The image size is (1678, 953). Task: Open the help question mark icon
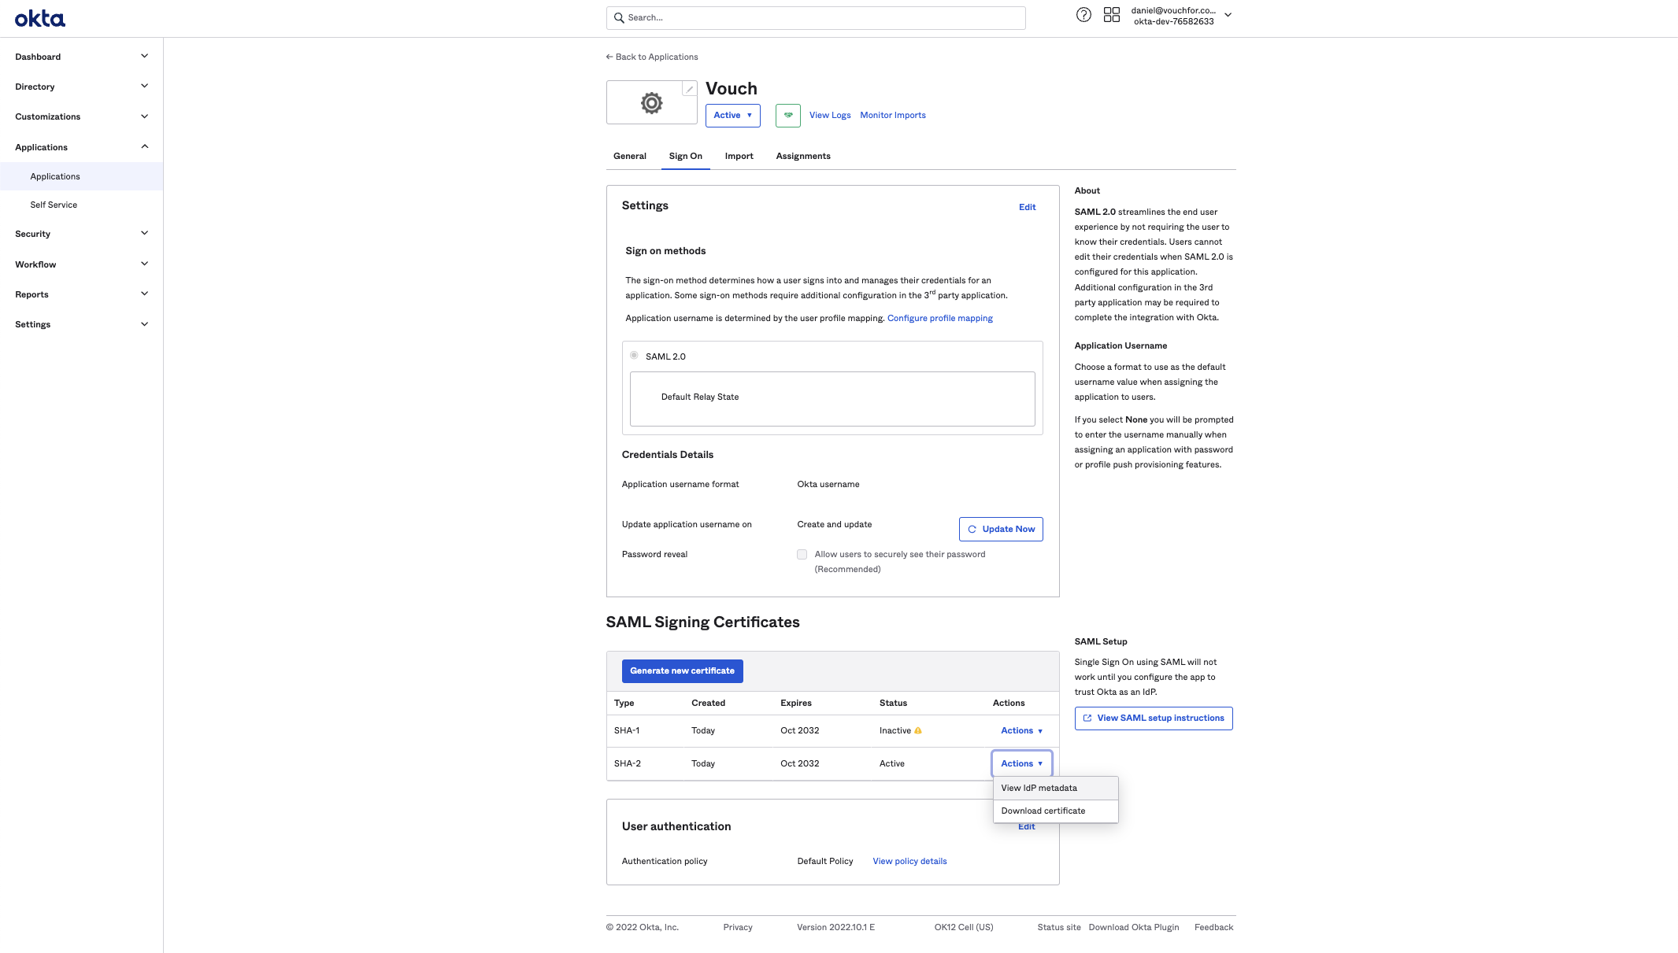click(x=1083, y=15)
